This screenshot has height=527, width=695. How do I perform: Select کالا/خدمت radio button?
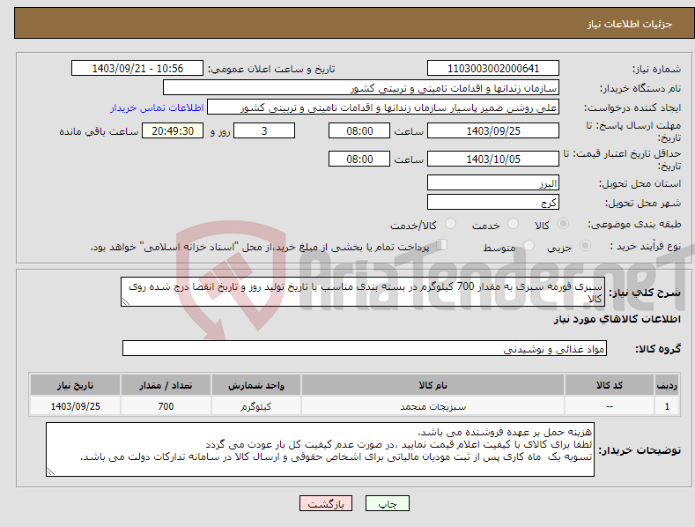click(450, 224)
